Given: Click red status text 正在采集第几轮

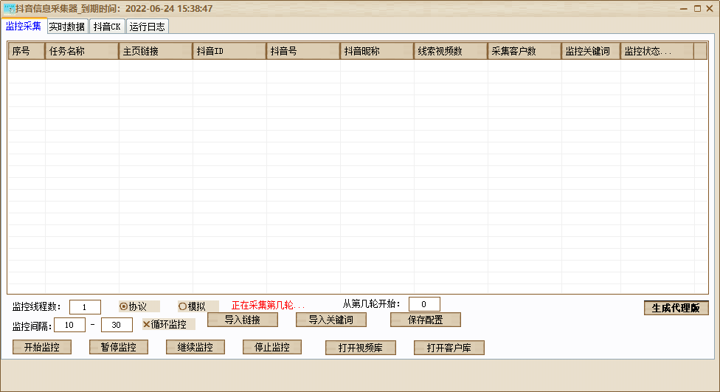Looking at the screenshot, I should tap(268, 306).
